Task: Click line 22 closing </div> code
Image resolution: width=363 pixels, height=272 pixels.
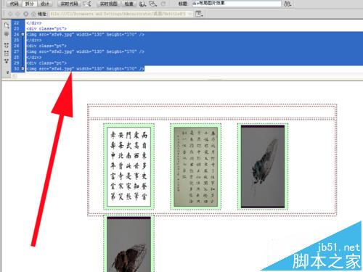Action: (34, 23)
